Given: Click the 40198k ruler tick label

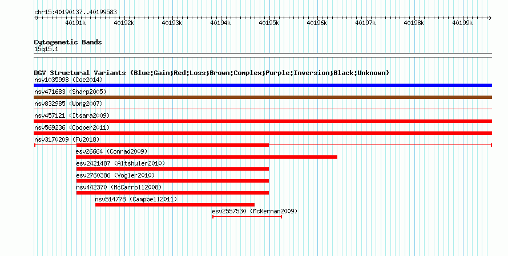Looking at the screenshot, I should coord(414,23).
